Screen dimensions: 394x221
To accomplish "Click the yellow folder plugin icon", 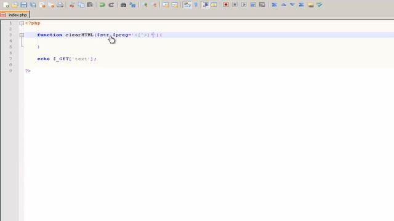I will (310, 5).
